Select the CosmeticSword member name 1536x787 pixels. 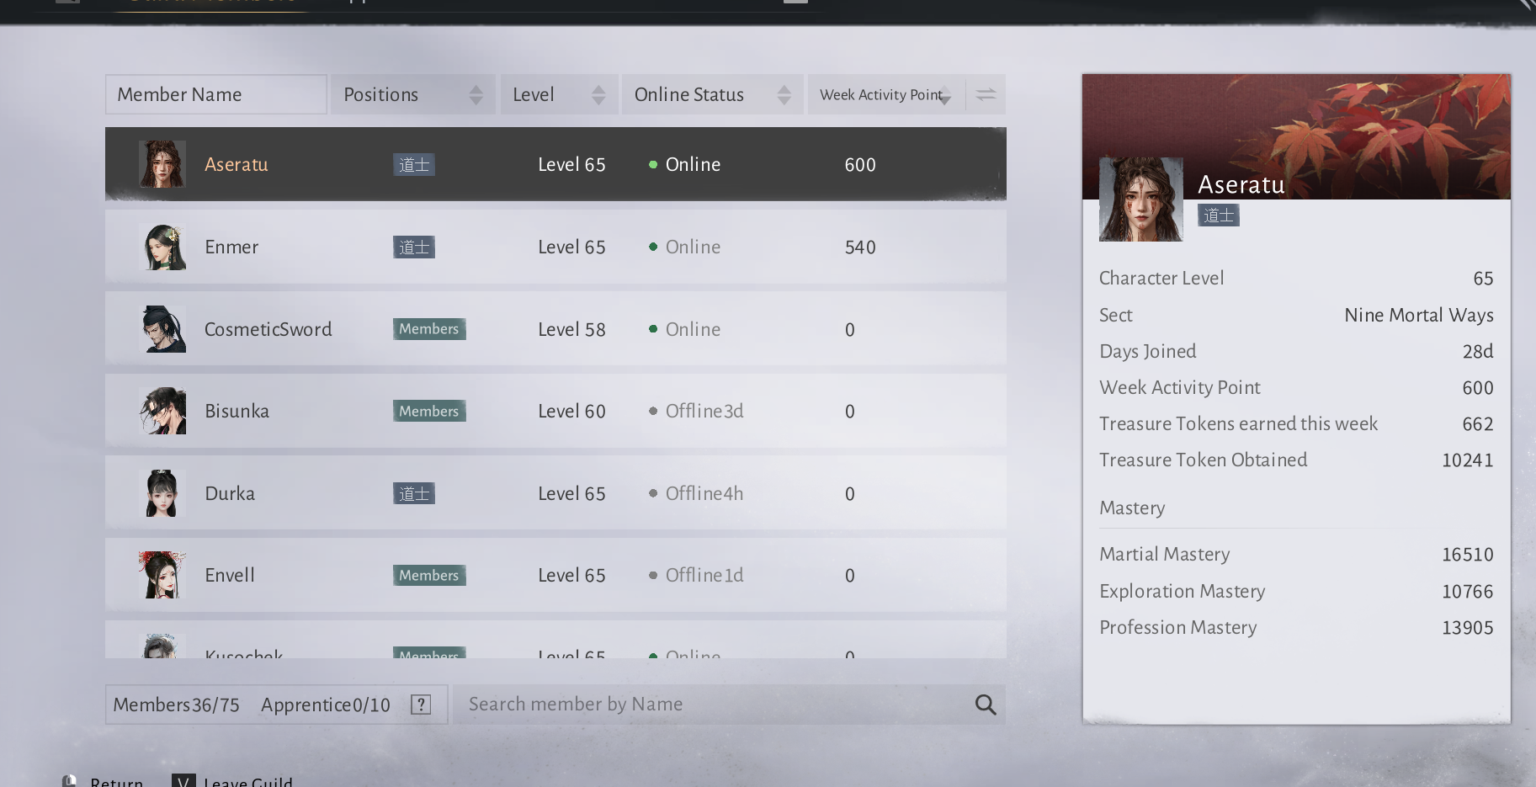click(268, 329)
